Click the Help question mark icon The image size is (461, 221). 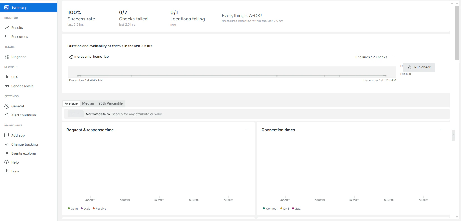7,162
